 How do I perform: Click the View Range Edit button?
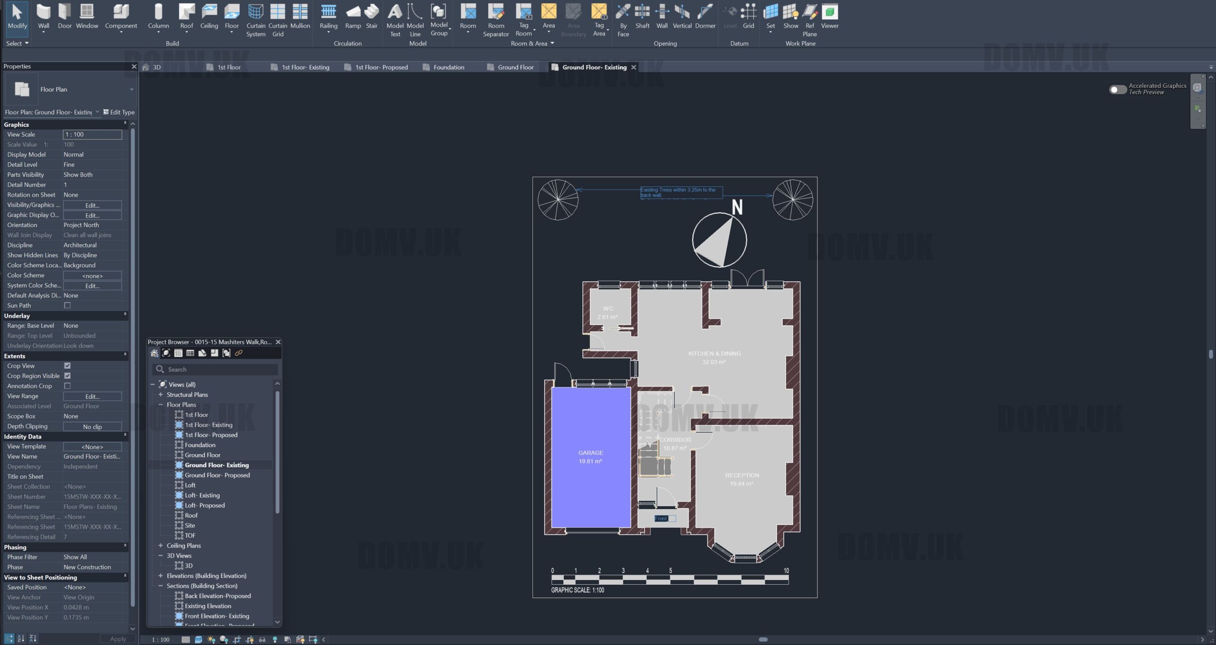pos(92,396)
